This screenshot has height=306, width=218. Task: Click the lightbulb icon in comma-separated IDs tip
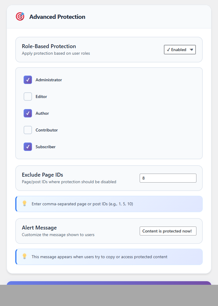click(25, 204)
